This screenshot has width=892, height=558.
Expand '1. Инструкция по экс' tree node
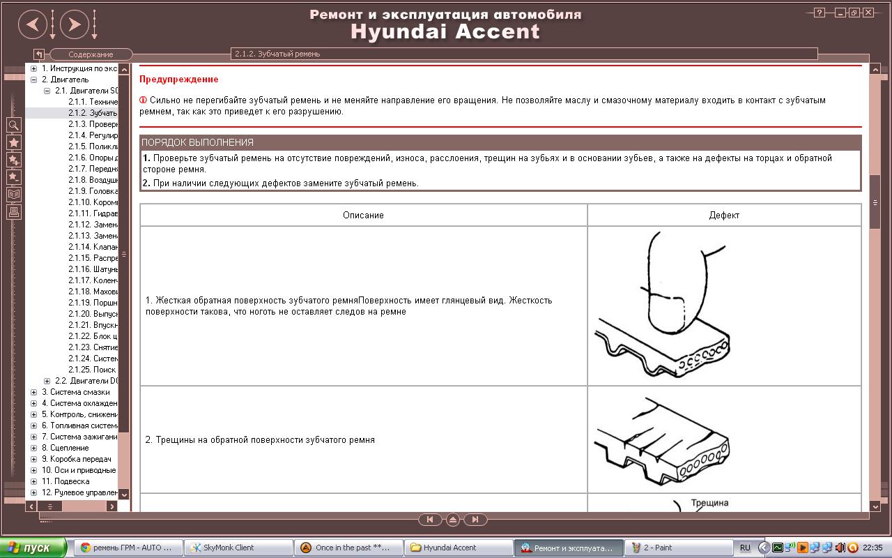(33, 68)
